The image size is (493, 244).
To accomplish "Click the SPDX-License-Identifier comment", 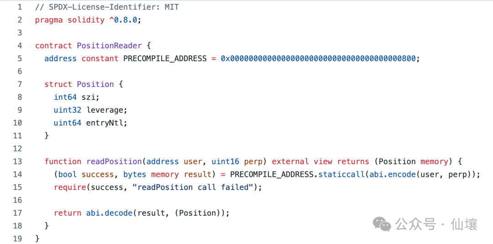I will pyautogui.click(x=107, y=7).
